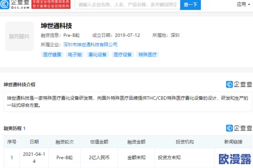Click the 融资金额 column header
Screen dimensions: 253x168
tap(136, 142)
